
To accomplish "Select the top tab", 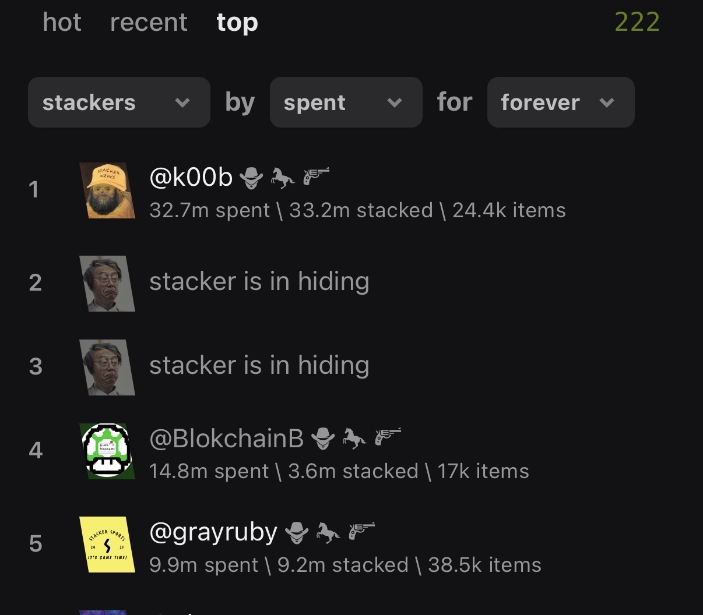I will [237, 23].
